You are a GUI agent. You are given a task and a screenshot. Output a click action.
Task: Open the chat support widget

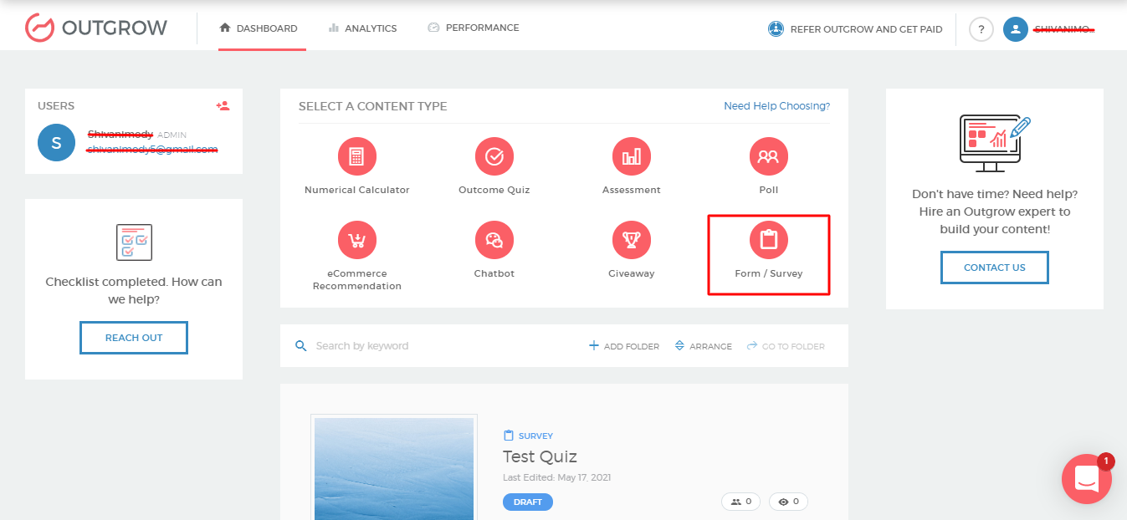(x=1086, y=479)
